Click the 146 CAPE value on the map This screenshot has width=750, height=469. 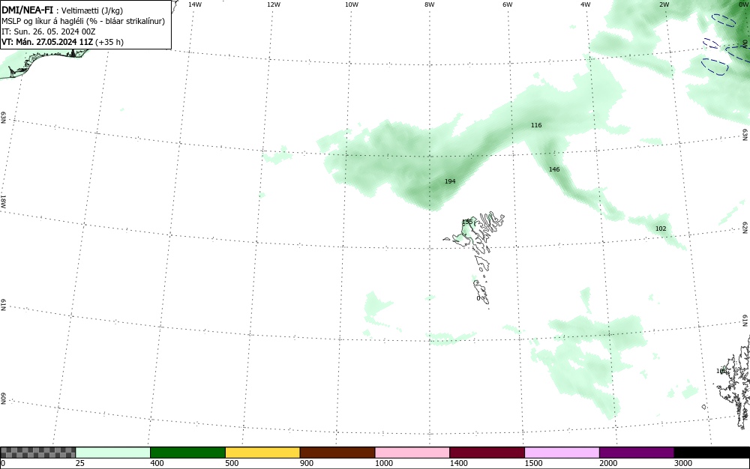tap(554, 169)
